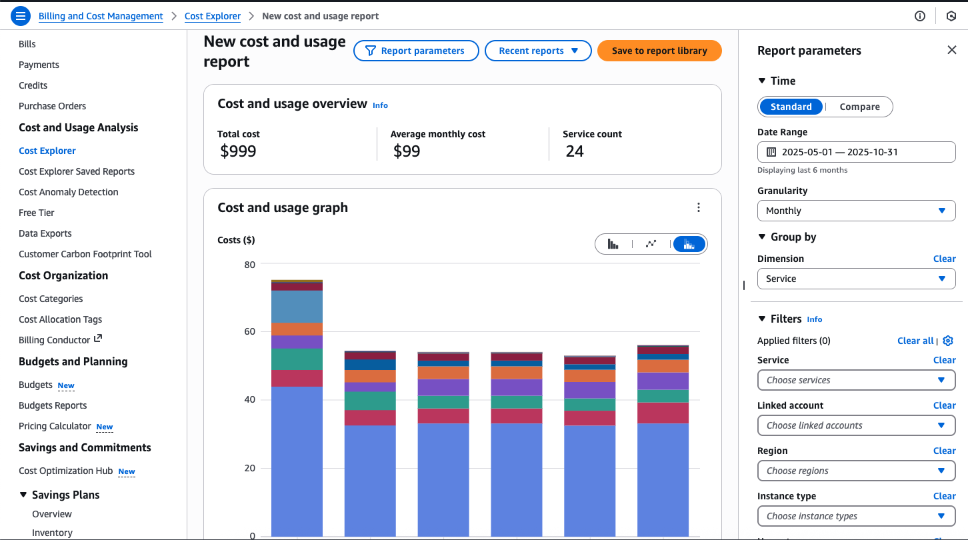Open the hamburger navigation menu

[20, 15]
